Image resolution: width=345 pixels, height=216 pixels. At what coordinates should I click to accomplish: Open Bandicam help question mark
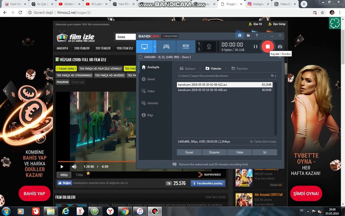tap(256, 35)
